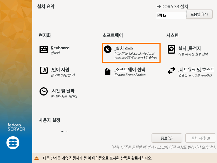
Task: Click the 자동 파티션 설정 선택 text
Action: coord(193,54)
